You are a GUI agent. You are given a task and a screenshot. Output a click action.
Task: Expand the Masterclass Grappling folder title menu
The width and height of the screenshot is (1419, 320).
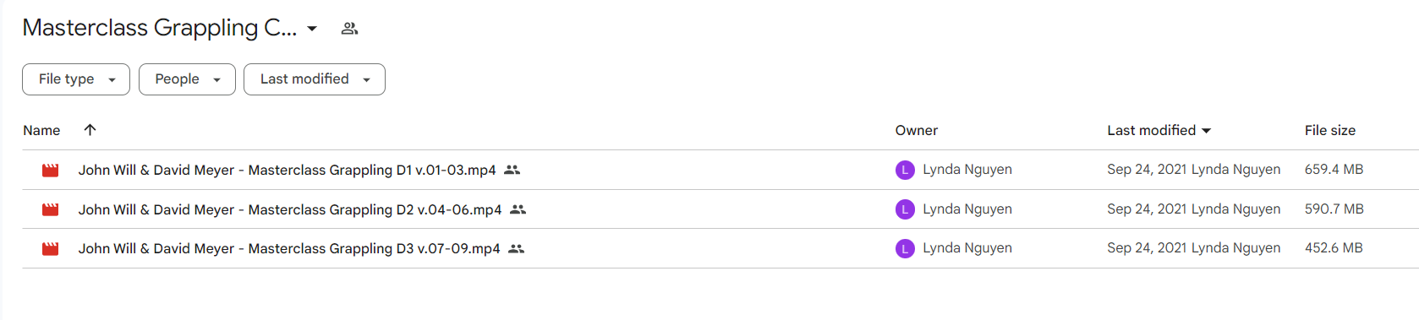312,29
